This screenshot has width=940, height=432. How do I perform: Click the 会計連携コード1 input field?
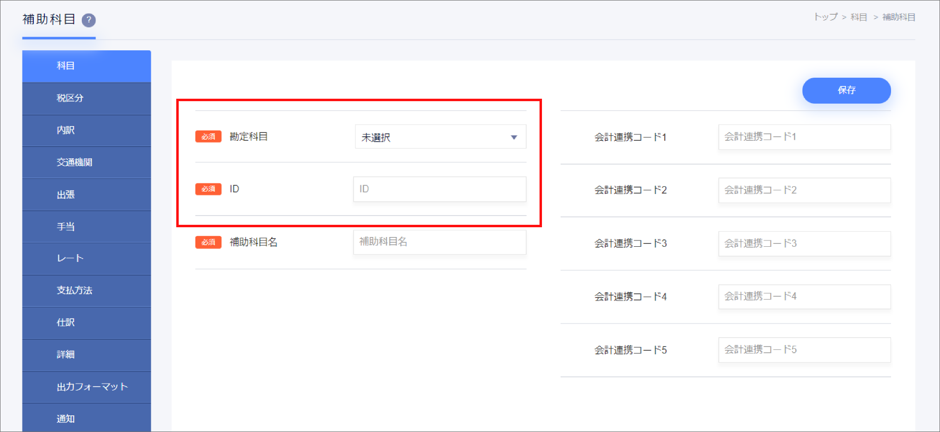804,137
